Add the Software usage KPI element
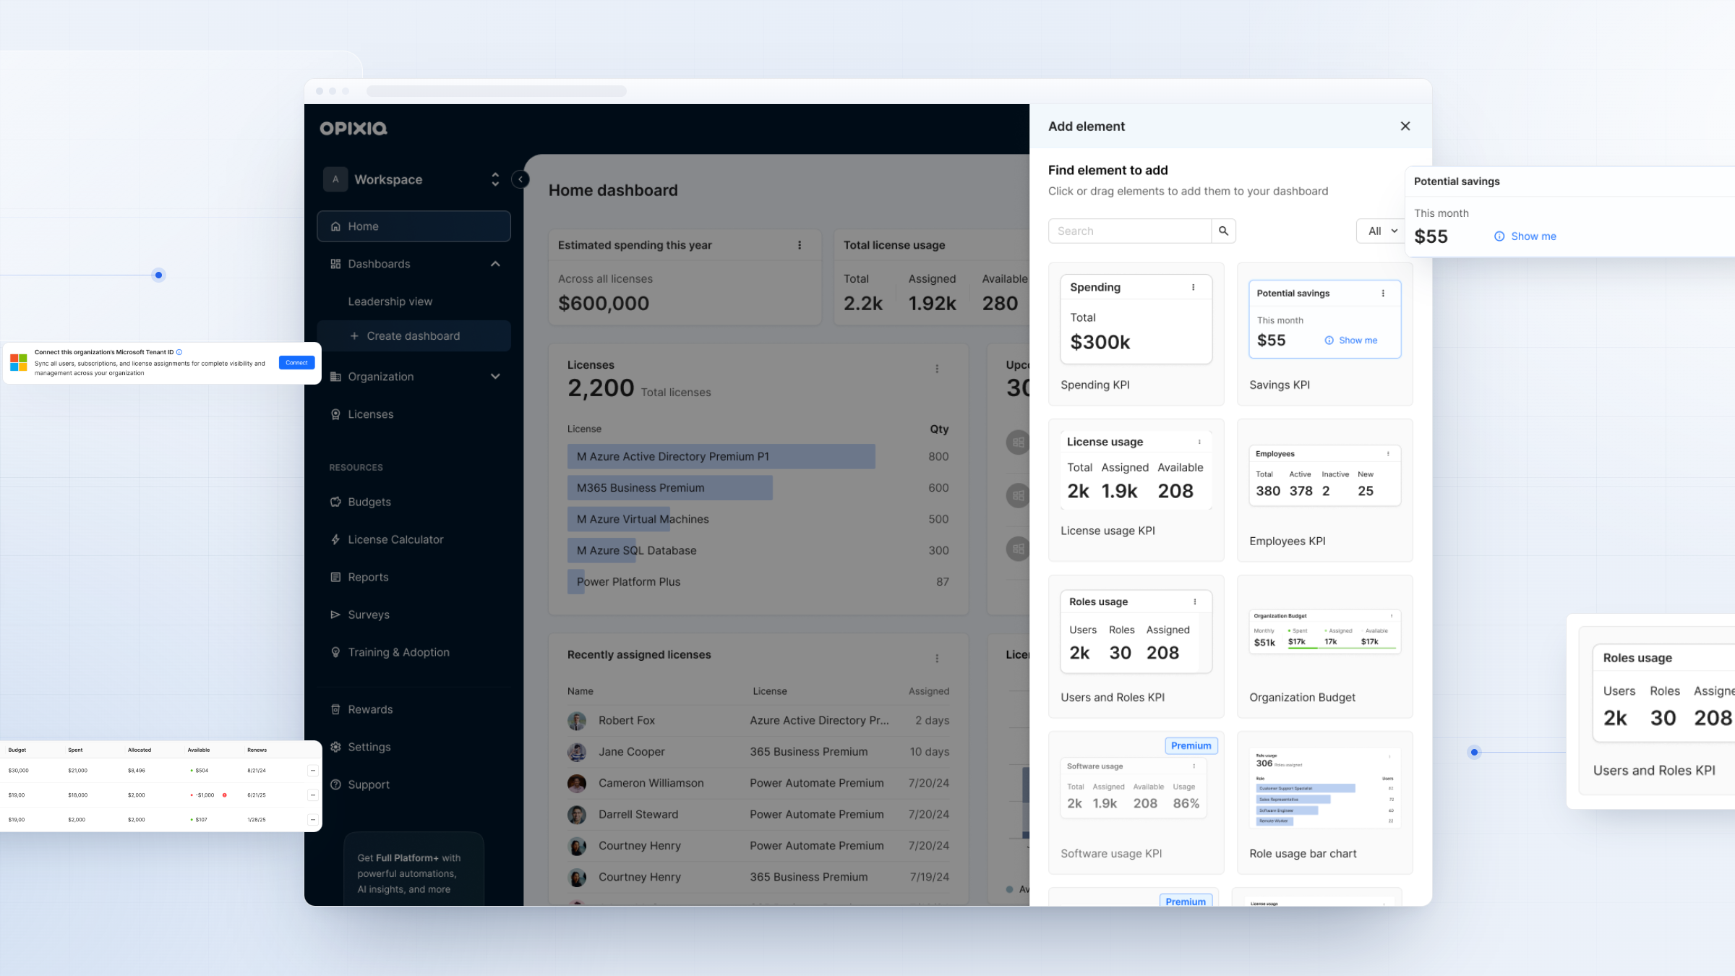The image size is (1735, 976). pyautogui.click(x=1136, y=802)
